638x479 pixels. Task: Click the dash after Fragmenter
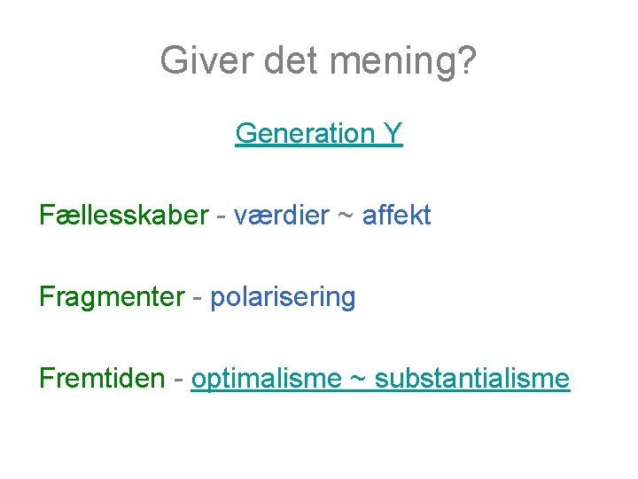(198, 298)
